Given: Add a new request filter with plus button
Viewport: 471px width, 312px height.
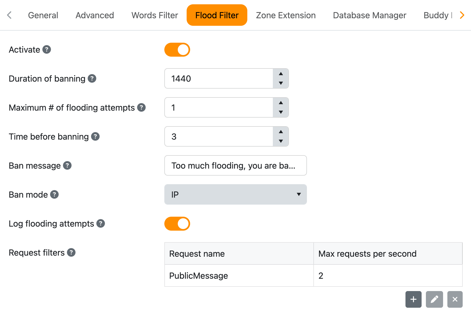Looking at the screenshot, I should click(x=413, y=299).
